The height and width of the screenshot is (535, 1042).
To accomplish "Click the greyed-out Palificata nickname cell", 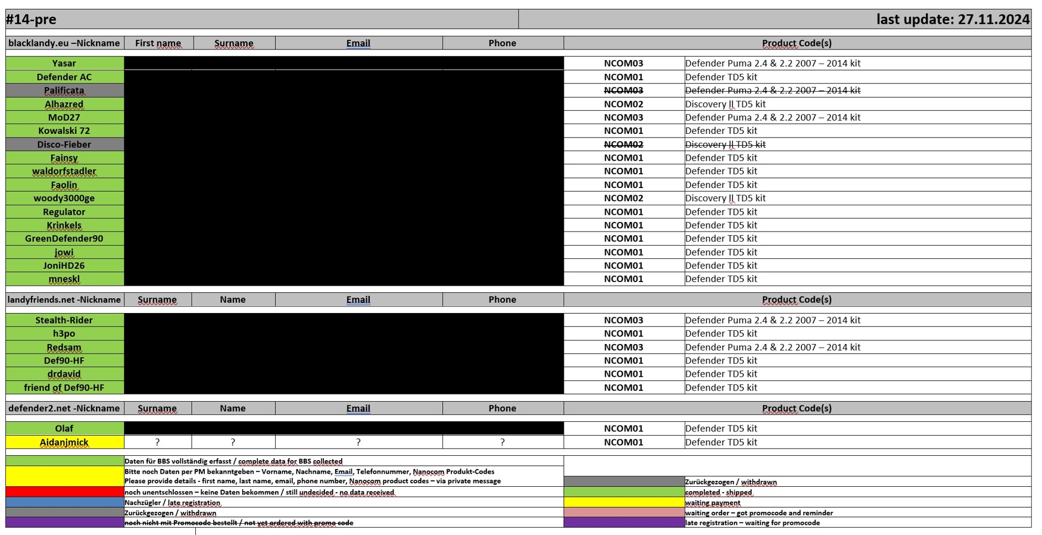I will tap(64, 90).
